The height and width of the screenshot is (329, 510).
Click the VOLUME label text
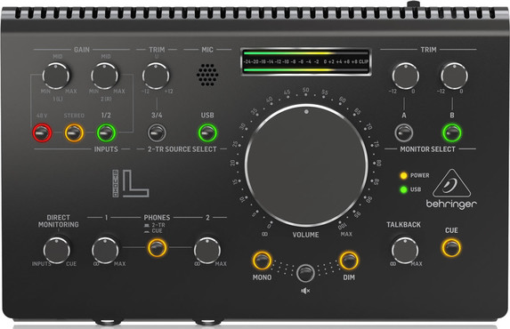point(306,235)
